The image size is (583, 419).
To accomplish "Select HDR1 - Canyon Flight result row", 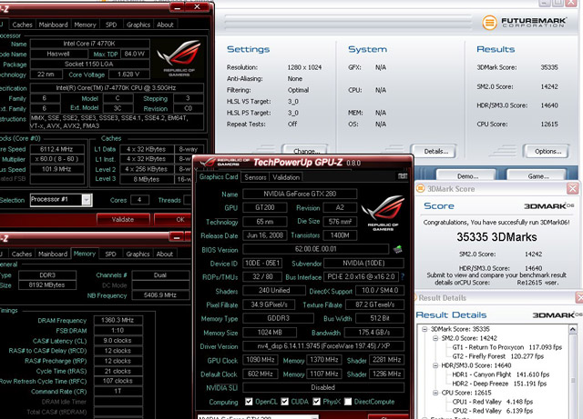I will tap(500, 374).
